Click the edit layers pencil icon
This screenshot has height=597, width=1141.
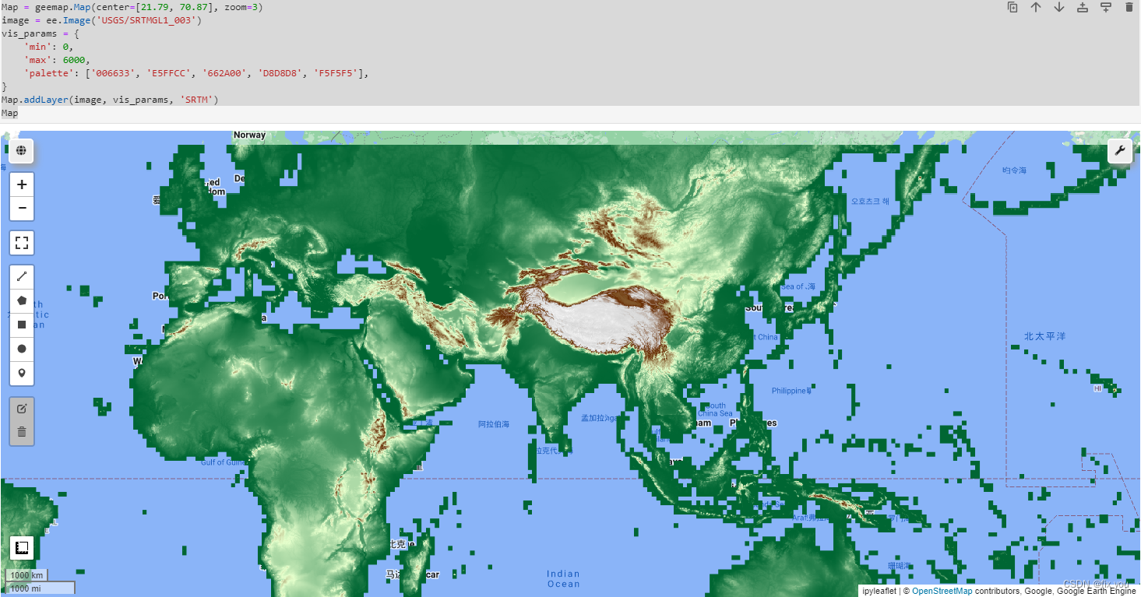click(x=22, y=409)
